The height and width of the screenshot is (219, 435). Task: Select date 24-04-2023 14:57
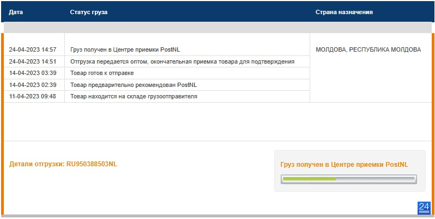pos(33,50)
